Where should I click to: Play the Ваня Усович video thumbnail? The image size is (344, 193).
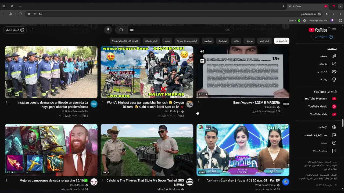pos(243,72)
